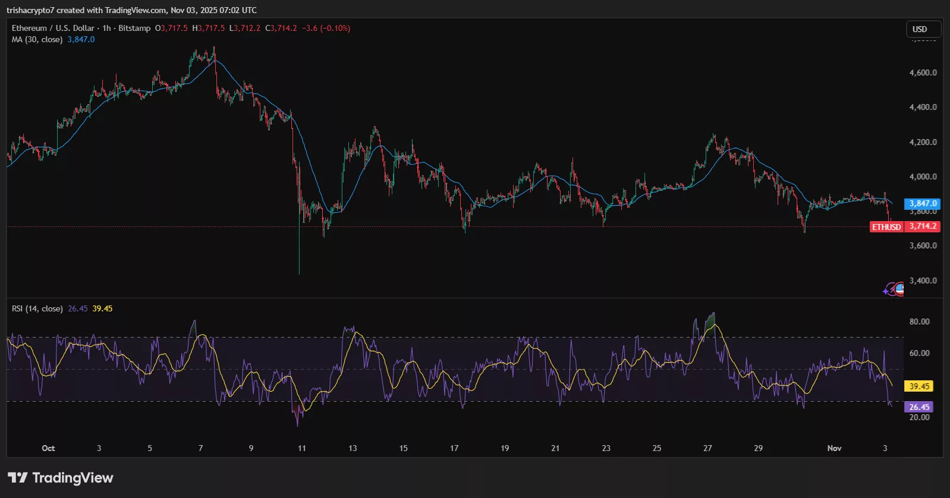Click the blue 3,847.0 MA price-axis label

[x=922, y=203]
